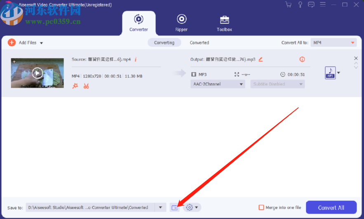Viewport: 364px width, 219px height.
Task: Click the register key icon
Action: click(300, 5)
